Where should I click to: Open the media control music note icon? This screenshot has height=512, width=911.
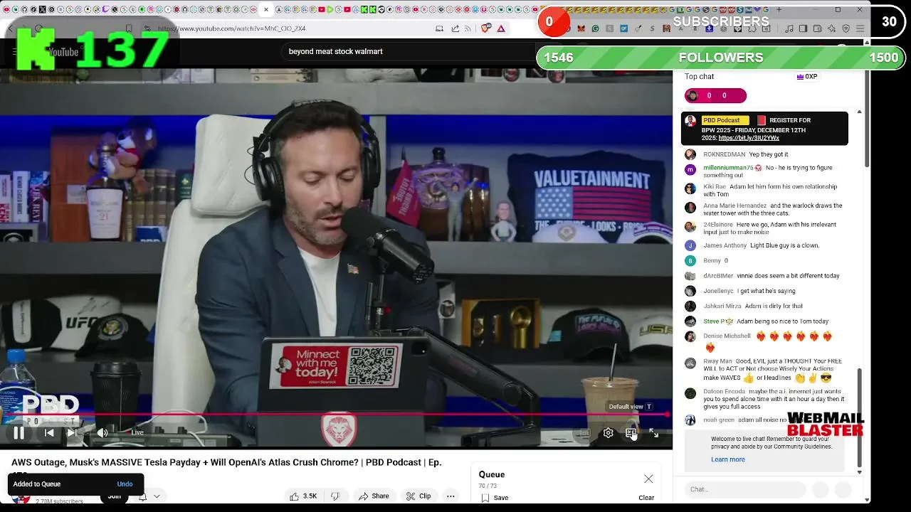point(789,28)
